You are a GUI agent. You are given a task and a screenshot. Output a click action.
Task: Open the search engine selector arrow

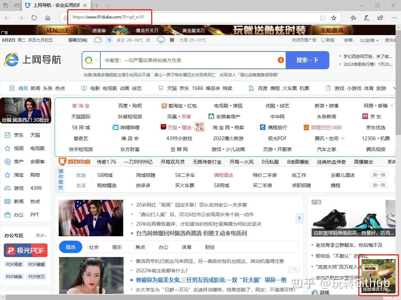coord(96,60)
